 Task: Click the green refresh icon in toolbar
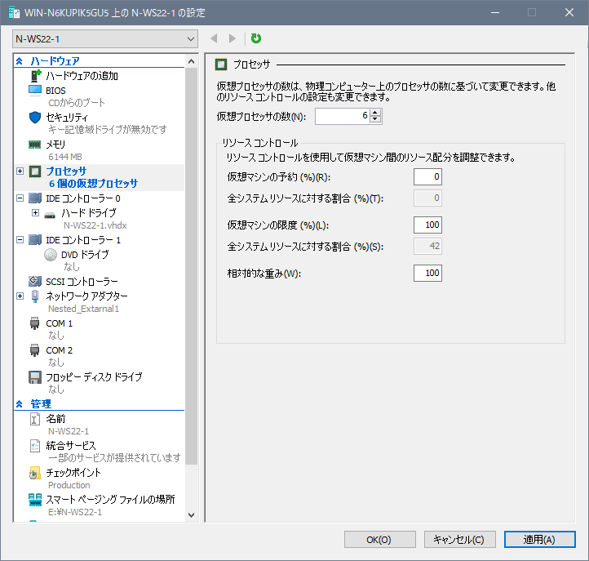tap(256, 38)
